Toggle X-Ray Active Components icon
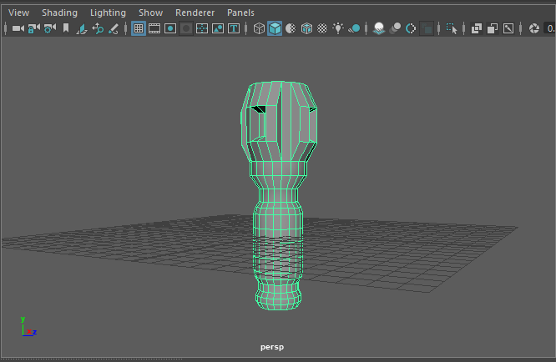Viewport: 556px width, 362px height. click(x=493, y=28)
